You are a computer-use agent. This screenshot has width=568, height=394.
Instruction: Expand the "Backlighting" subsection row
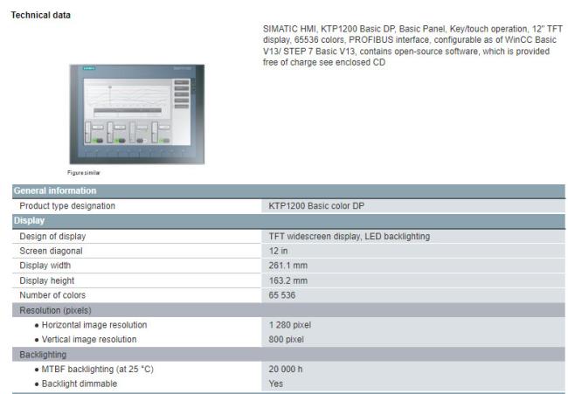[44, 355]
